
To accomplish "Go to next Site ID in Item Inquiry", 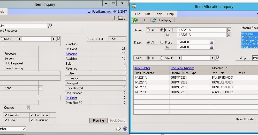I will click(54, 39).
